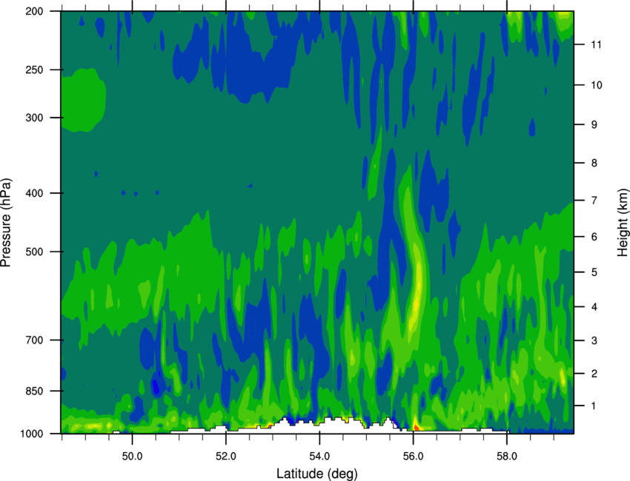Click the 50.0 latitude tick label
This screenshot has height=481, width=630.
point(132,456)
